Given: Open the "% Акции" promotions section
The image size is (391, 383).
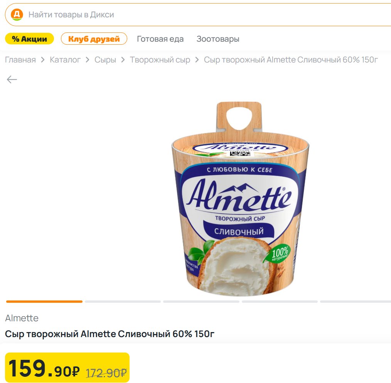Looking at the screenshot, I should tap(29, 39).
